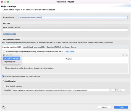Viewport: 131px width, 111px height.
Task: Choose 'from Exchange' in the popup menu
Action: [12, 58]
